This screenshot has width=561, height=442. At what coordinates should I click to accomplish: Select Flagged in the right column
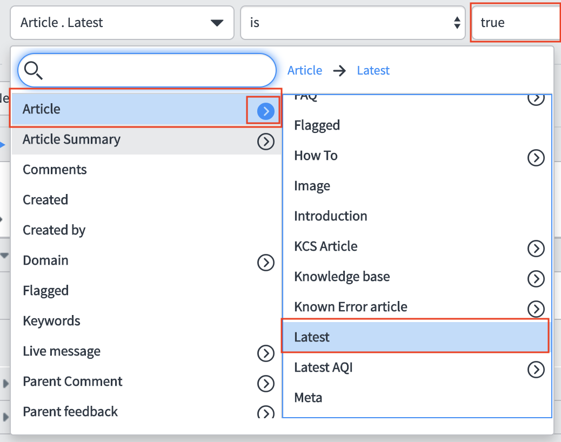317,125
